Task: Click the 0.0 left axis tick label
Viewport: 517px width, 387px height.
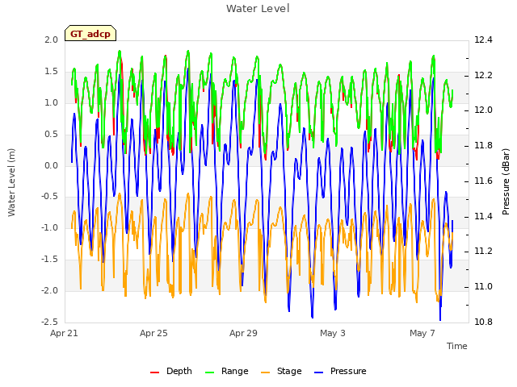Action: (x=51, y=165)
